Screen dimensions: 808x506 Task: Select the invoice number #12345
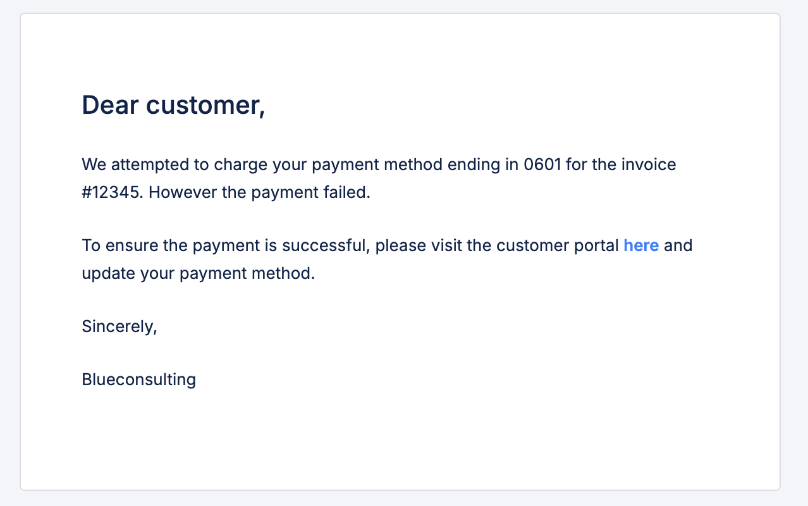tap(112, 192)
